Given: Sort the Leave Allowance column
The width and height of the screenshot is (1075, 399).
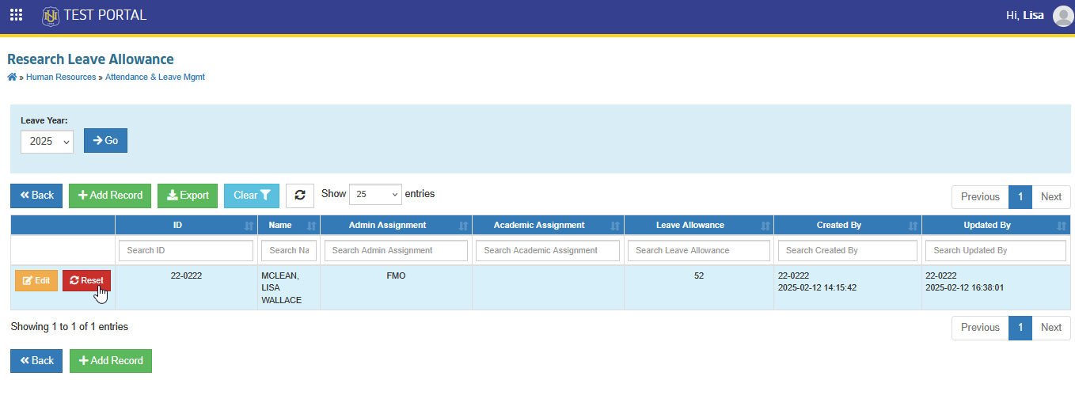Looking at the screenshot, I should click(x=765, y=226).
